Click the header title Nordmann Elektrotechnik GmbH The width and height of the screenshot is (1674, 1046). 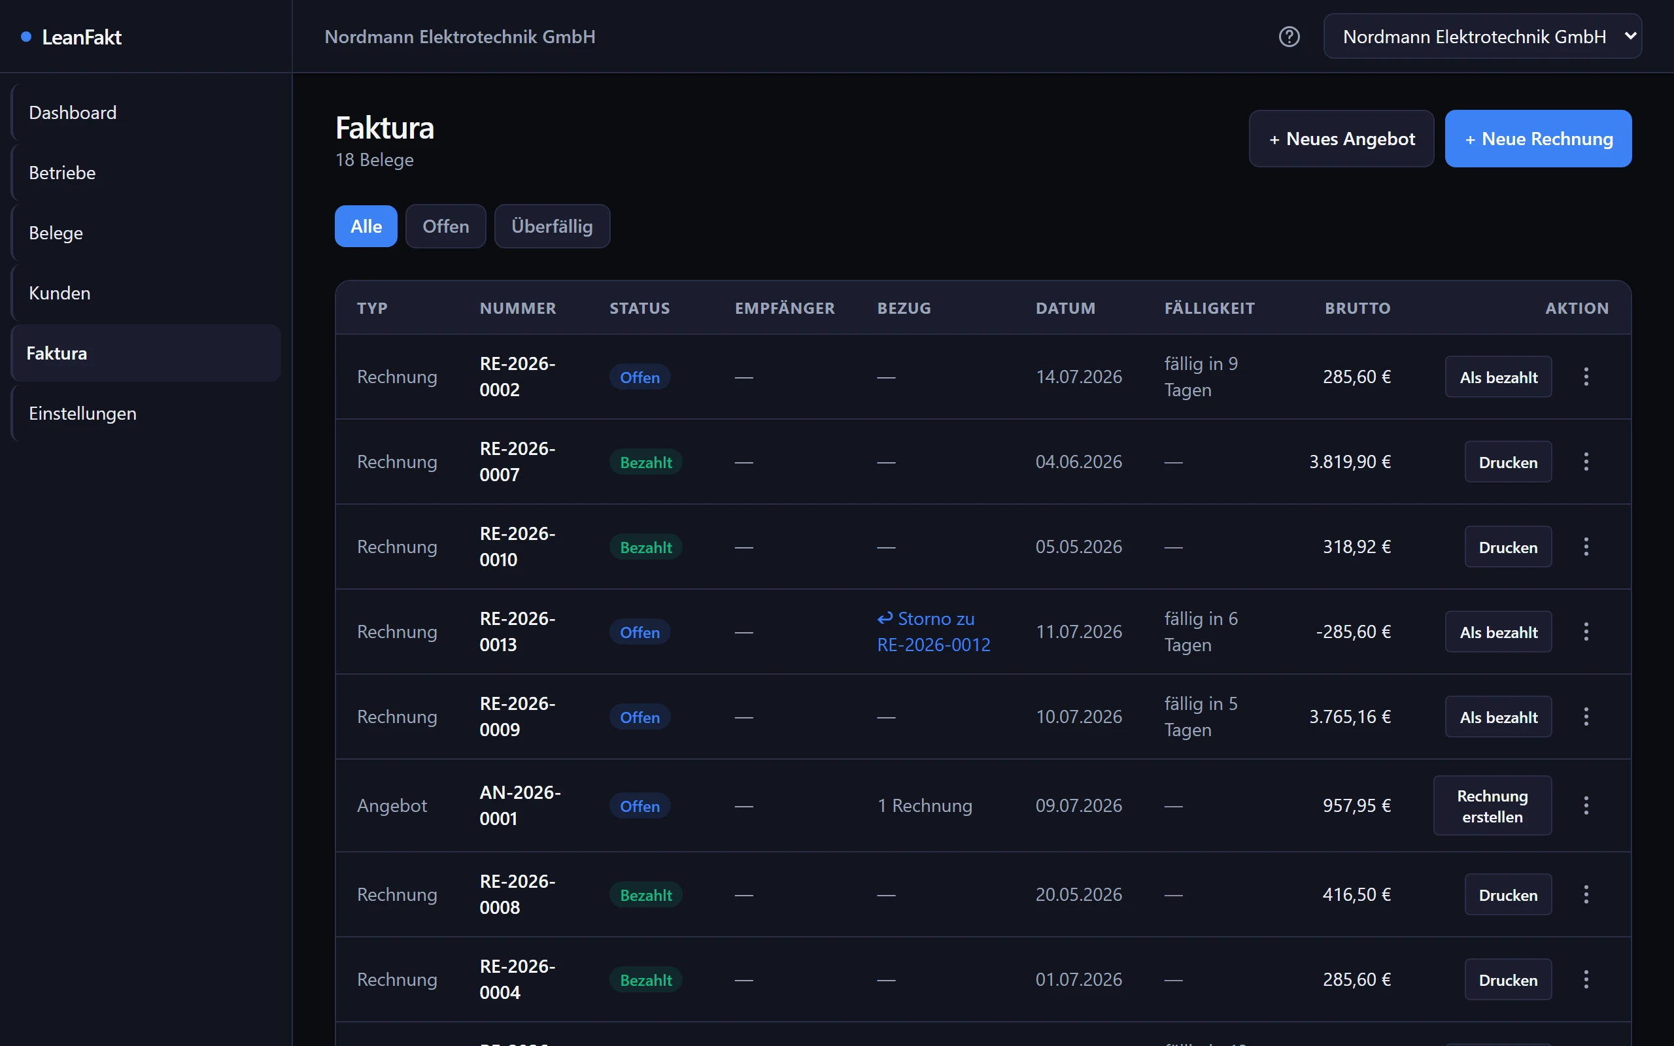coord(460,37)
